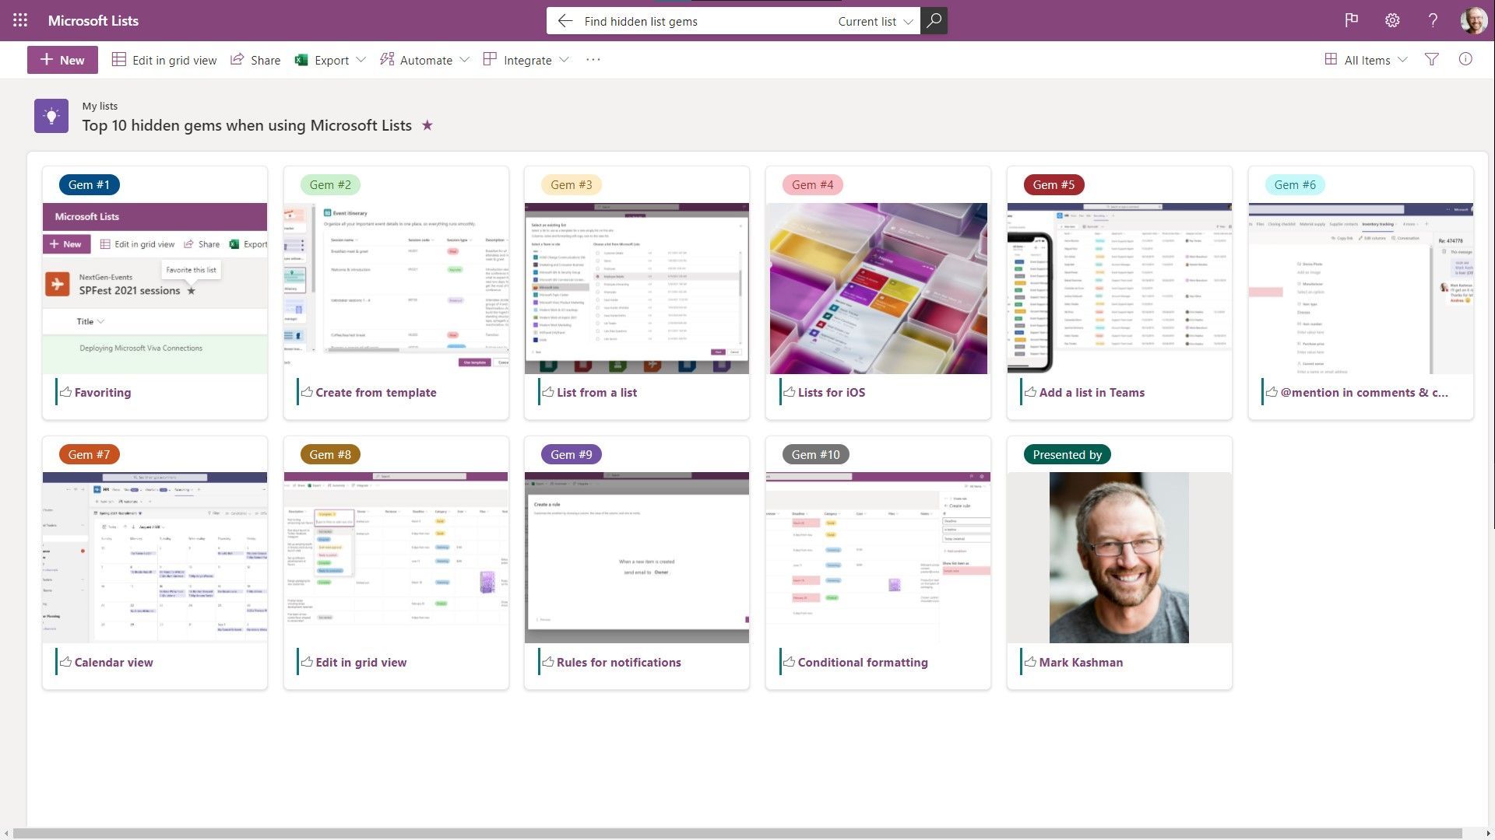Open the All Items view switcher
The height and width of the screenshot is (840, 1495).
[1368, 59]
